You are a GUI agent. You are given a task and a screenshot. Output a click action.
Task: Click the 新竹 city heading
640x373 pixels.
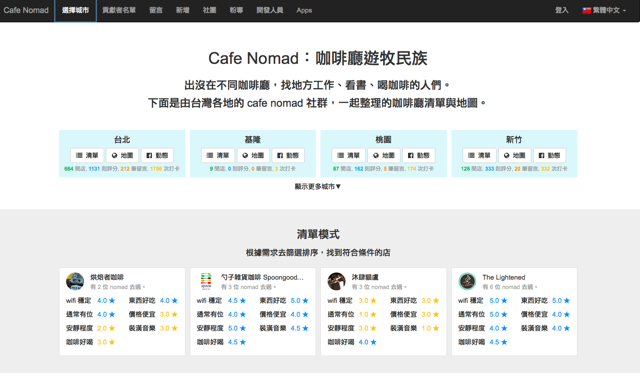click(x=514, y=139)
